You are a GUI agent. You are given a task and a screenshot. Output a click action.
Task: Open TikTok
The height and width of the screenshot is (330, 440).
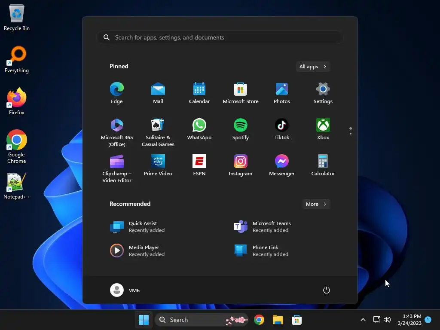(282, 129)
